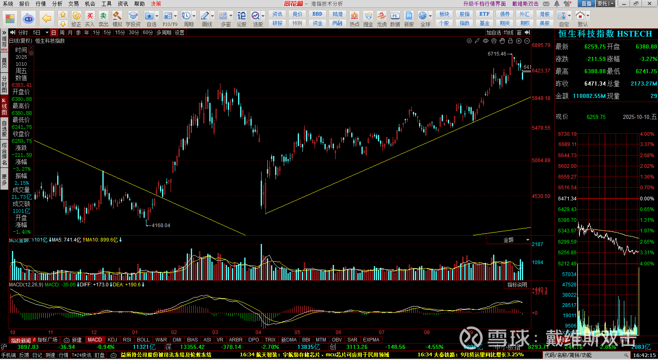Click the 港股 button
This screenshot has width=658, height=360.
[x=545, y=14]
